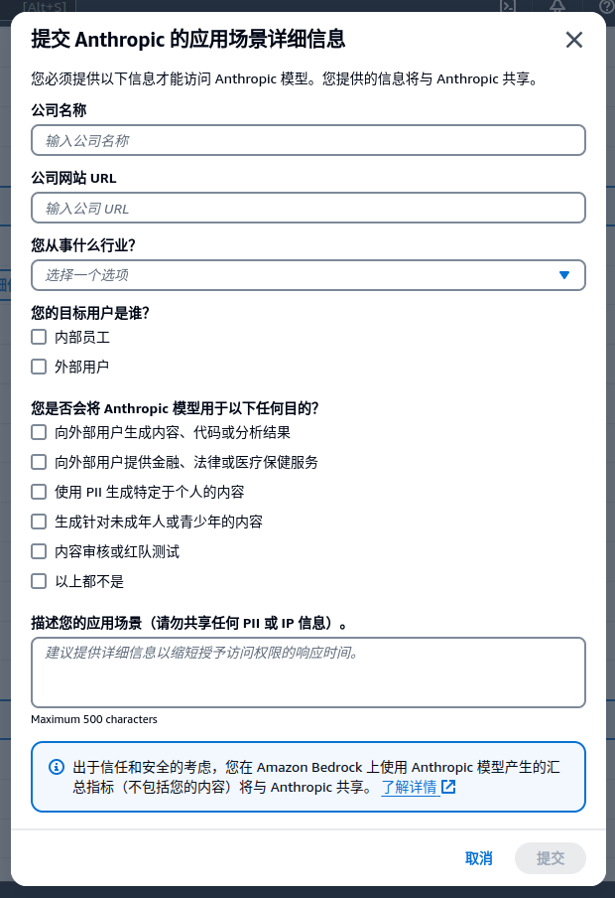Focus the 公司名称 company name field
Screen dimensions: 615x898
click(307, 140)
